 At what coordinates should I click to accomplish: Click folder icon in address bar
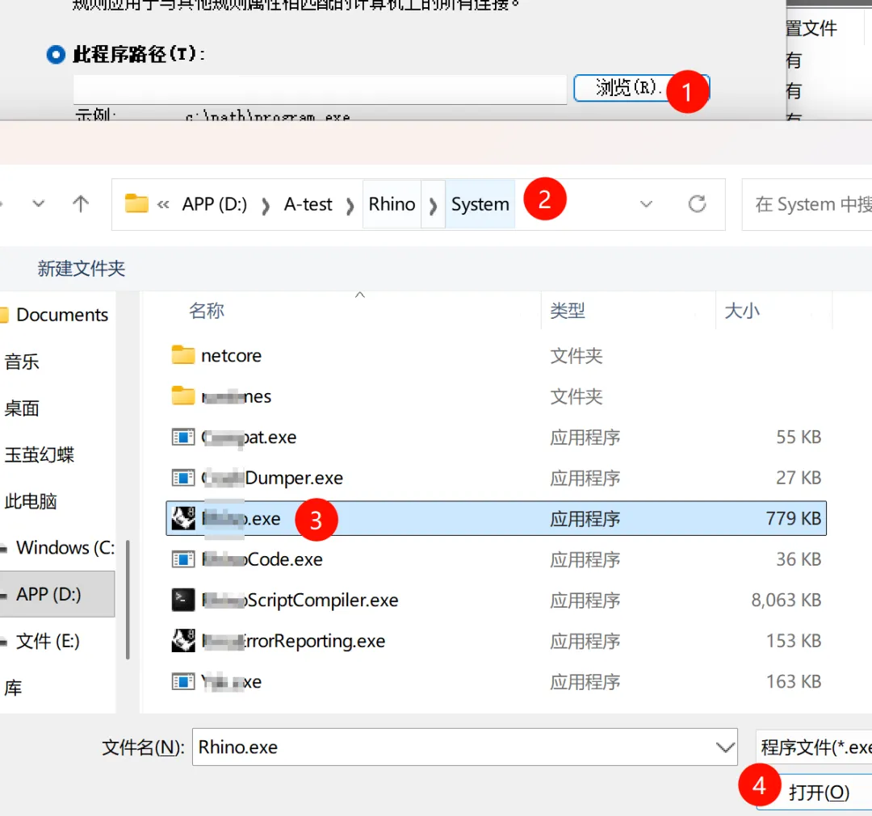[x=136, y=203]
